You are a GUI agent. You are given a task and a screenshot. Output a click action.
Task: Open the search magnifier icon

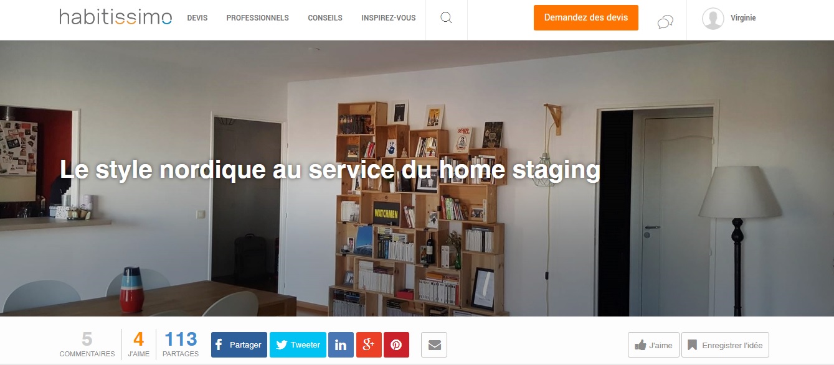[x=446, y=18]
